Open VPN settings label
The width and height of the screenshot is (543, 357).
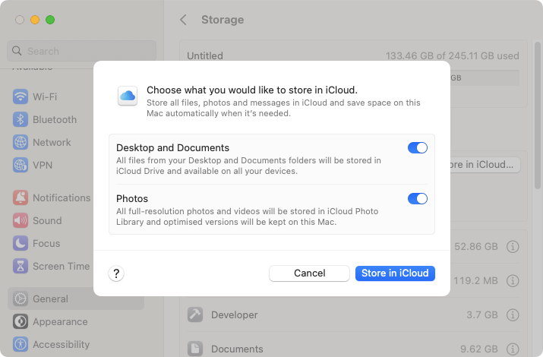click(x=43, y=165)
